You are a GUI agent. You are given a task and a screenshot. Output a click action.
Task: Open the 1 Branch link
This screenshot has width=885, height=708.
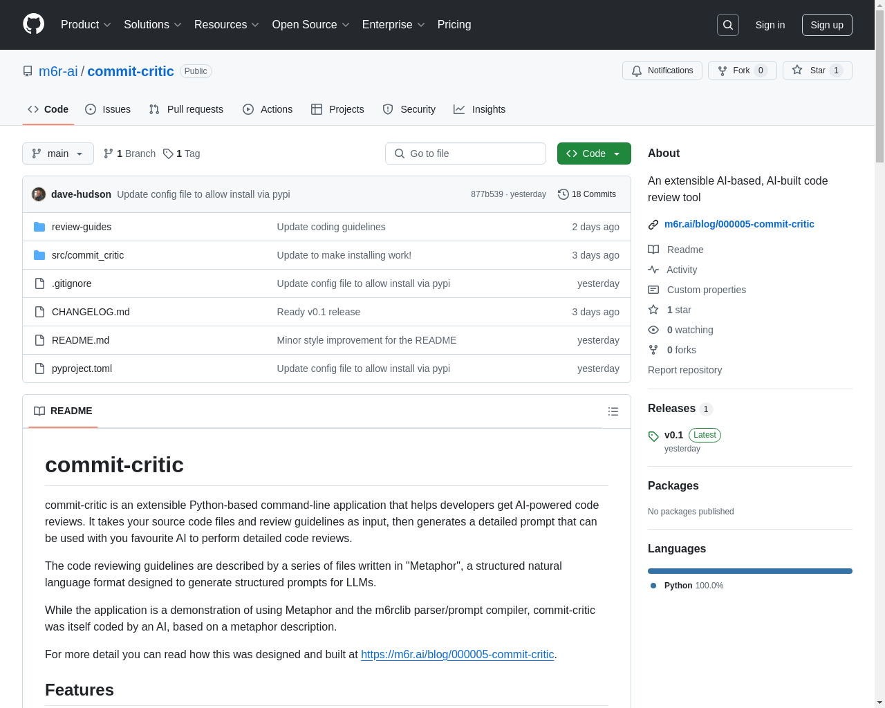(x=129, y=153)
